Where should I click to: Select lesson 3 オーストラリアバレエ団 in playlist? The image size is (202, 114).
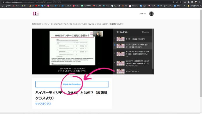point(133,54)
